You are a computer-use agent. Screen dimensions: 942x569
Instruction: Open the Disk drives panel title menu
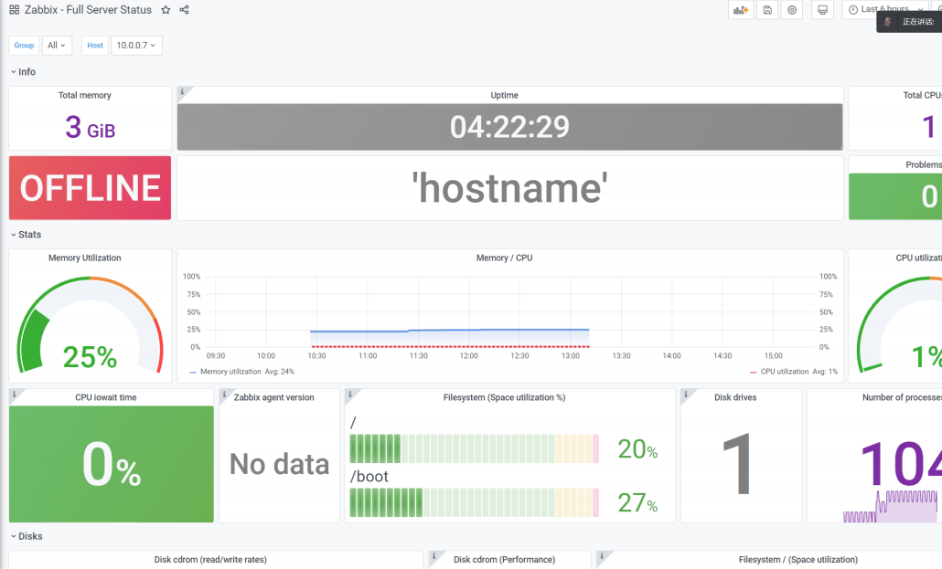735,397
